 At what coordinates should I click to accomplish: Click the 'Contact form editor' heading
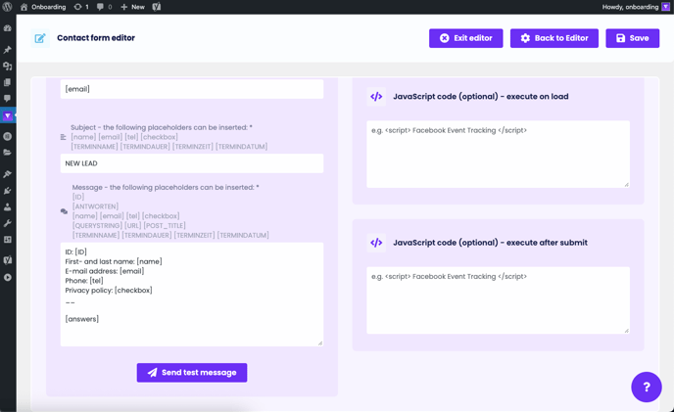pyautogui.click(x=96, y=38)
